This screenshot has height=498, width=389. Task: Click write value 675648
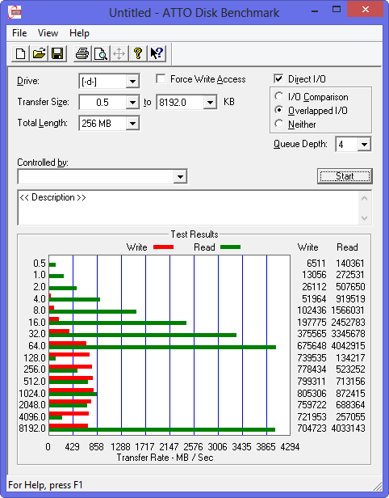pyautogui.click(x=312, y=345)
